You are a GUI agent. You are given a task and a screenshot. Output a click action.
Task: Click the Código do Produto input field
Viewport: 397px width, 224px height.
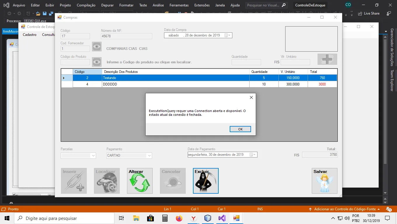(x=75, y=62)
